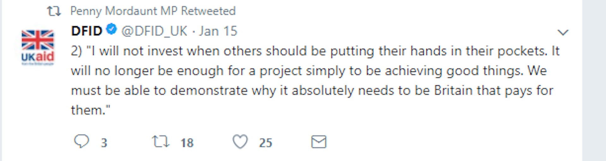
Task: Click the reply speech bubble icon
Action: [x=81, y=141]
